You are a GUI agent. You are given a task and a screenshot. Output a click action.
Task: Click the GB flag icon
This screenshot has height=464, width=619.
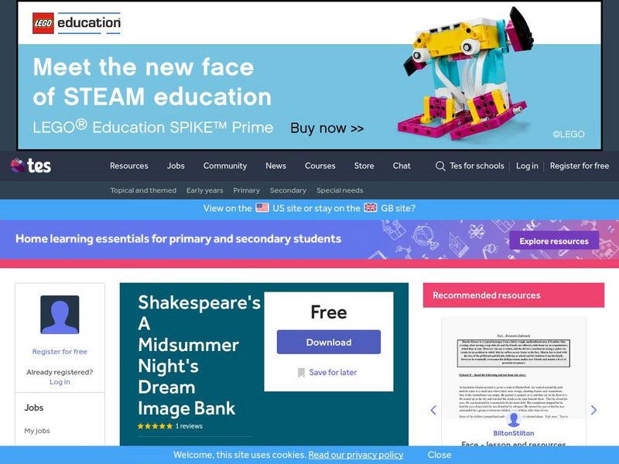point(371,207)
